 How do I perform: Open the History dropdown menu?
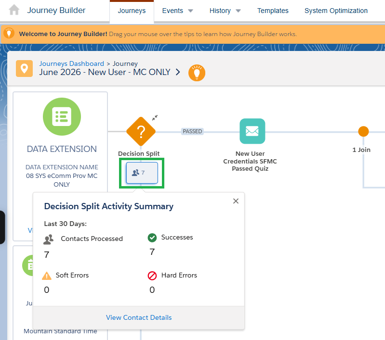[x=225, y=11]
